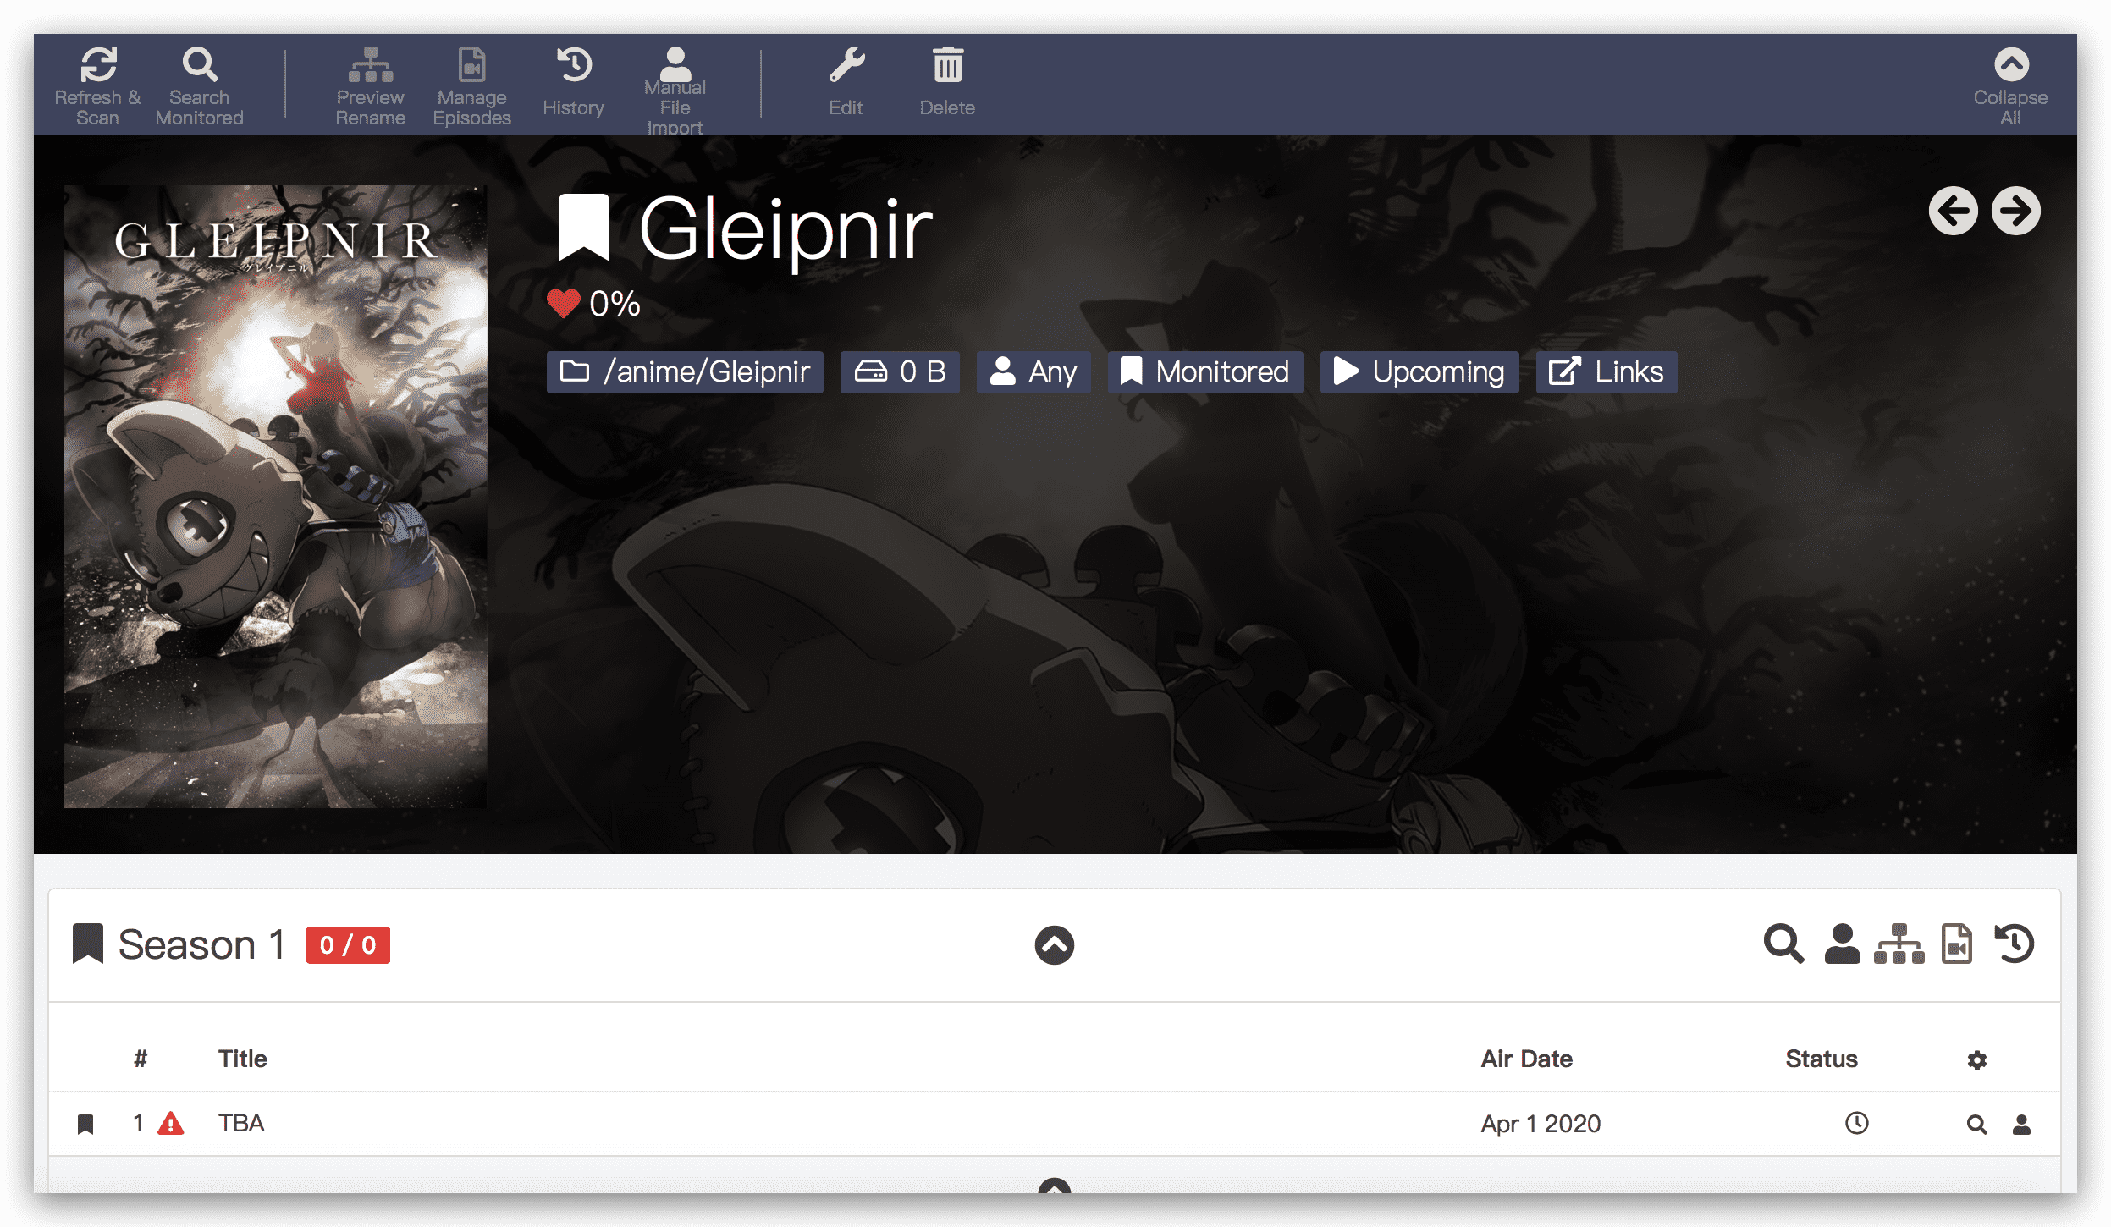Preview rename for Season 1
This screenshot has height=1227, width=2111.
(x=1899, y=944)
